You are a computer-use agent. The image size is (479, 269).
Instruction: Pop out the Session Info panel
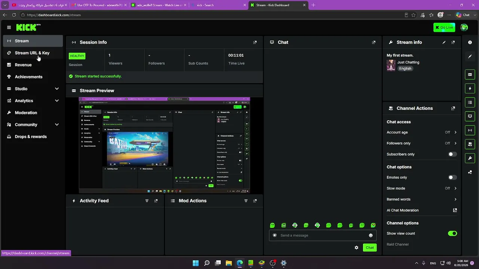point(255,42)
